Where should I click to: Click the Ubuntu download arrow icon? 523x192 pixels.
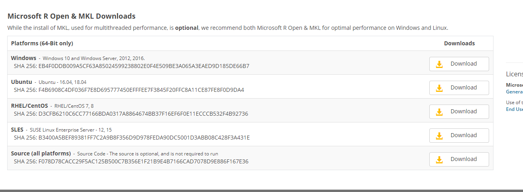(439, 88)
